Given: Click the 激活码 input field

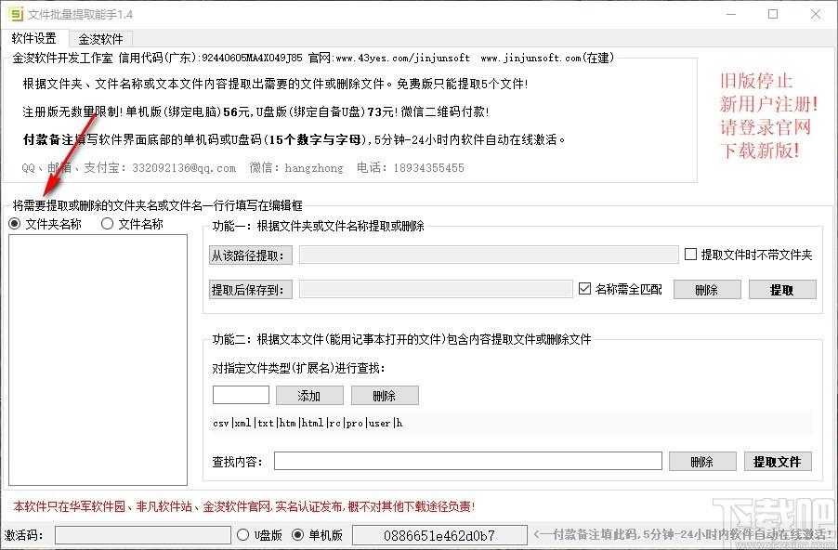Looking at the screenshot, I should [143, 535].
